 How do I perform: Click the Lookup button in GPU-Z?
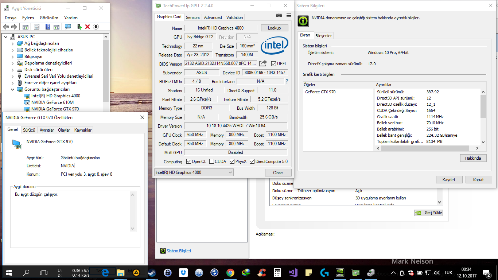point(275,28)
